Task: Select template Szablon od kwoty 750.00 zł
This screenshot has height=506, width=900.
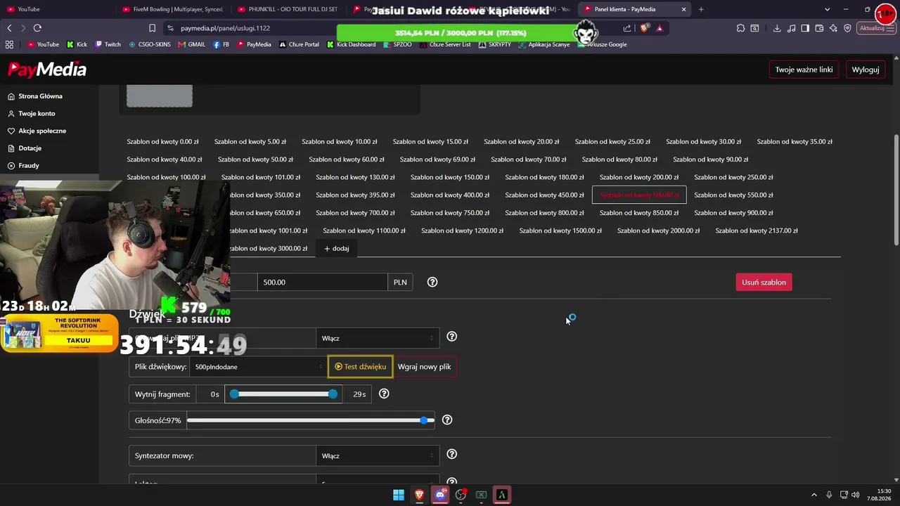Action: coord(450,213)
